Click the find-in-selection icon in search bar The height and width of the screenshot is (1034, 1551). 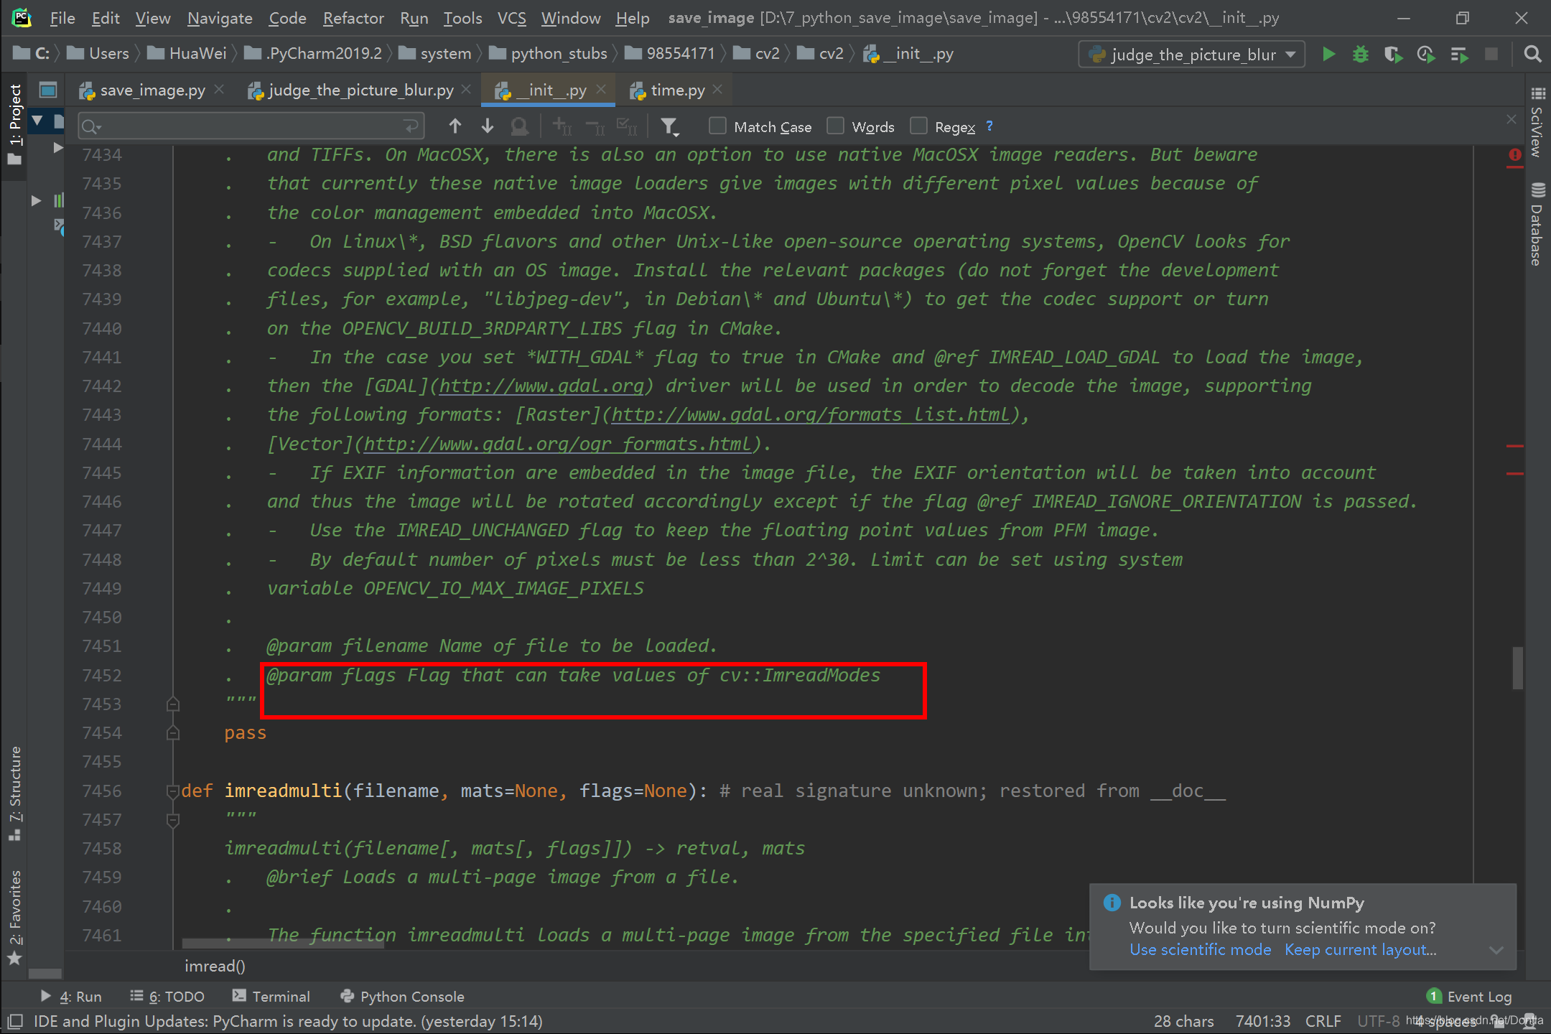point(519,126)
